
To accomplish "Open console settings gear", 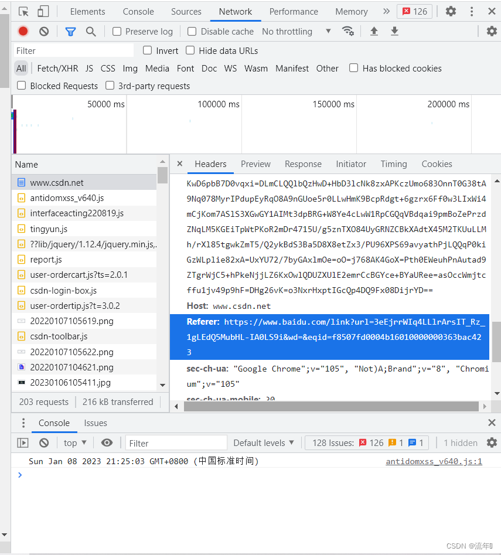I will click(x=492, y=442).
